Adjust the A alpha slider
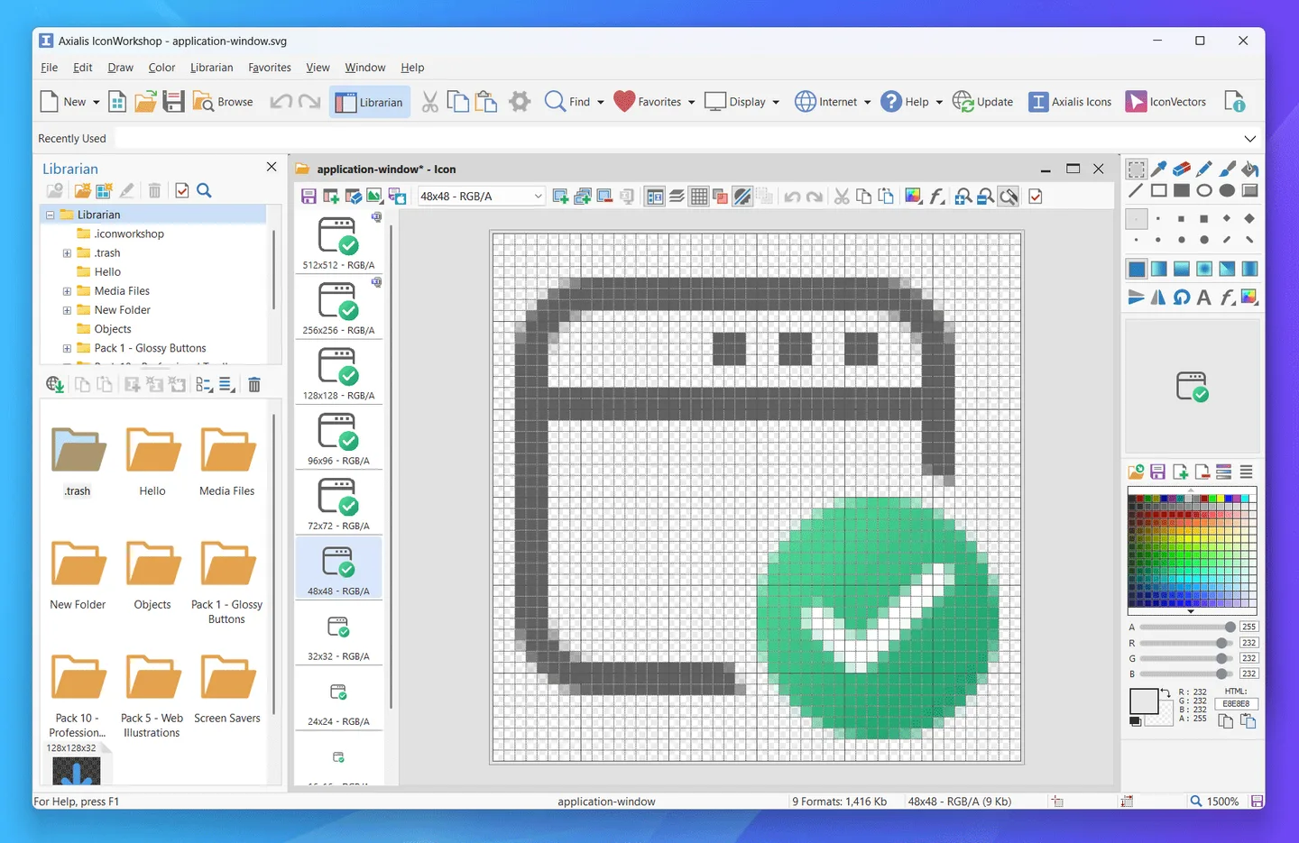 (x=1187, y=627)
